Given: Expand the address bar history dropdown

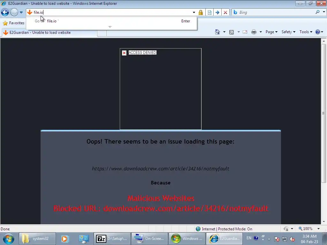Looking at the screenshot, I should 194,12.
